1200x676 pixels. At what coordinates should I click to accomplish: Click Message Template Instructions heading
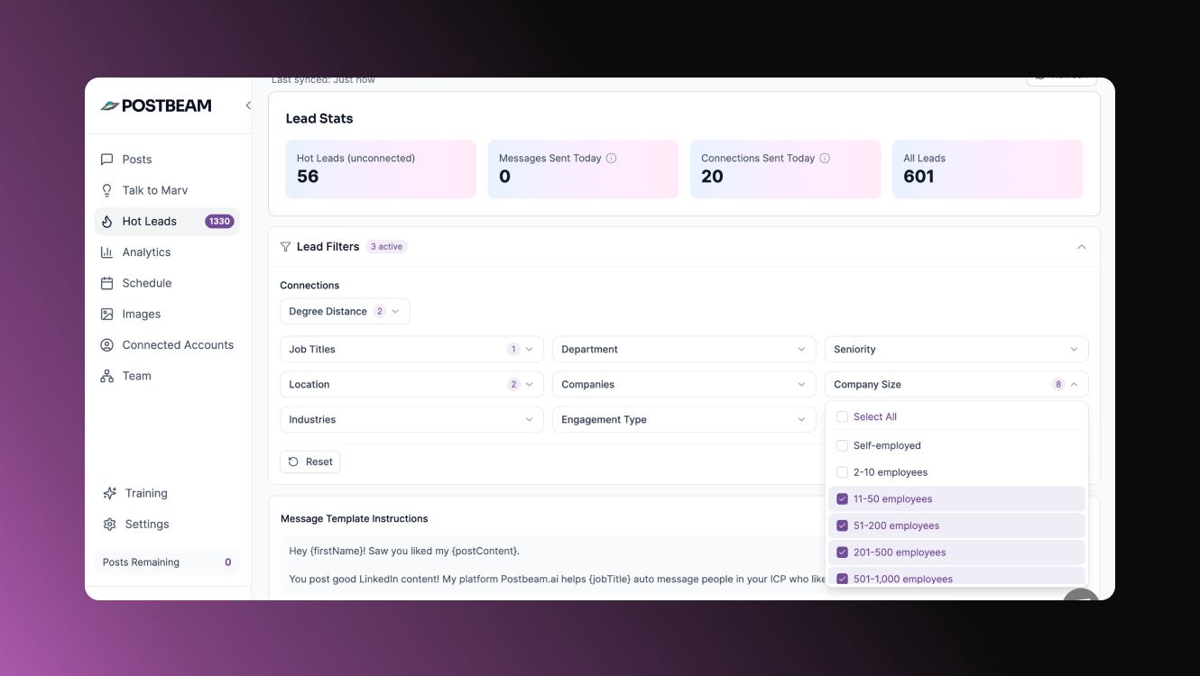[x=355, y=519]
